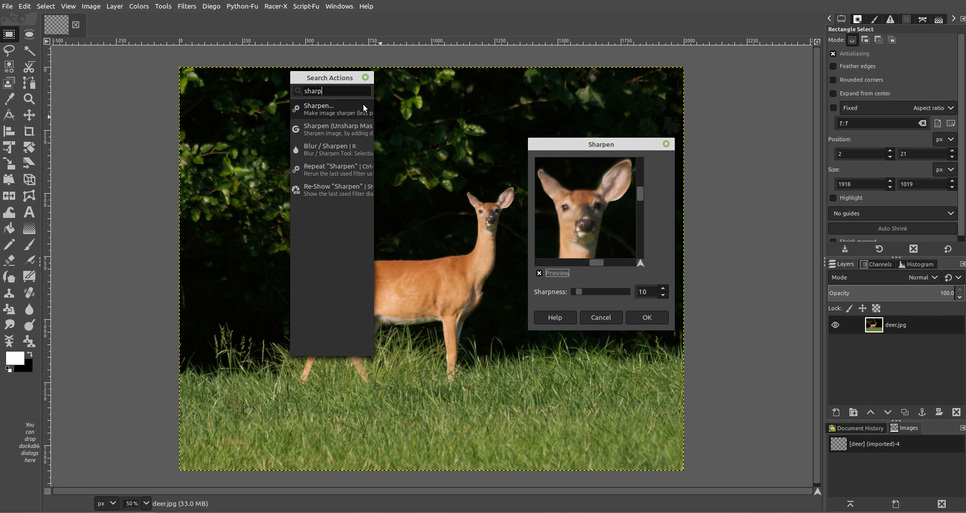966x513 pixels.
Task: Open the Position unit px dropdown
Action: (x=944, y=139)
